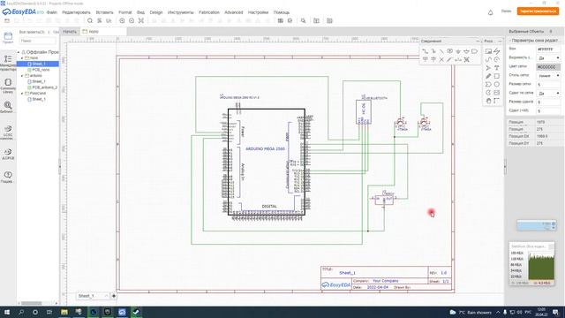Select the Bus Entry diagonal line tool

[441, 51]
